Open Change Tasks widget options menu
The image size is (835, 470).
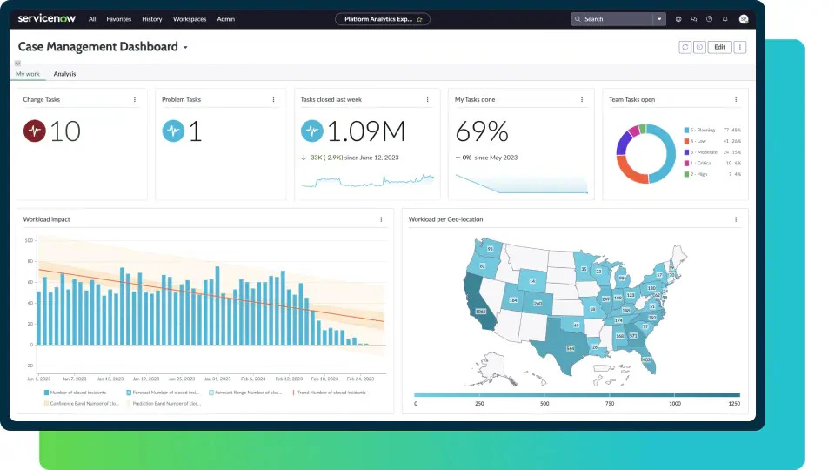(135, 99)
